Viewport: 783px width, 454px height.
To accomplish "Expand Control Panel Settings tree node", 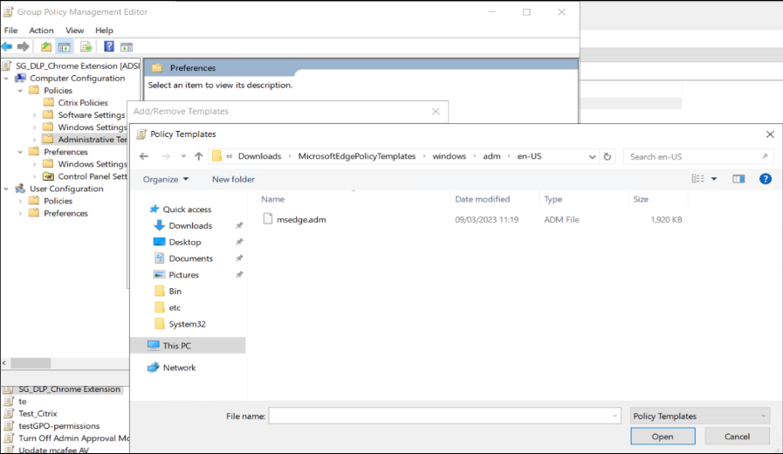I will pos(34,177).
